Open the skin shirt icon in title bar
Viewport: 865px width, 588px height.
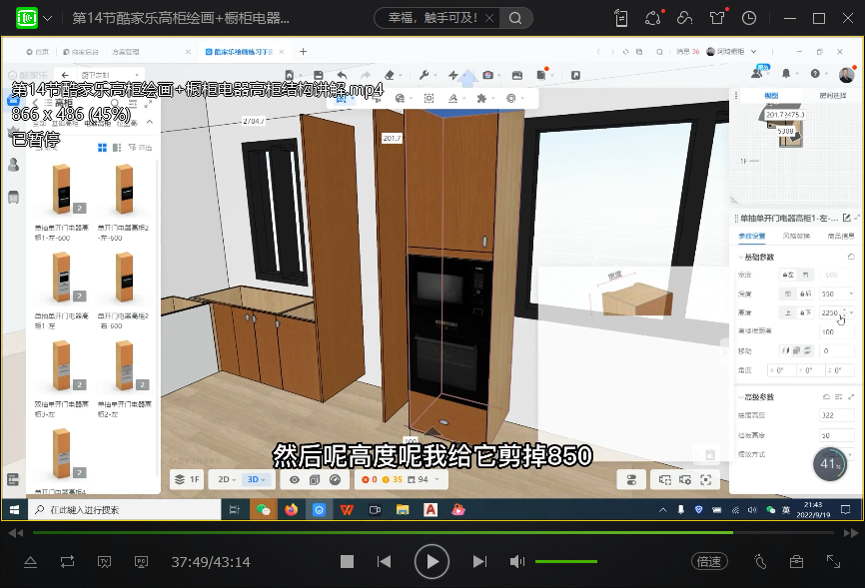click(716, 18)
